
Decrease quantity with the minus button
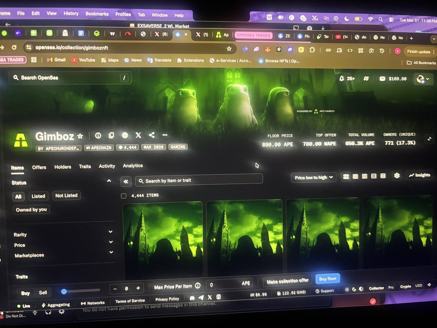(115, 289)
